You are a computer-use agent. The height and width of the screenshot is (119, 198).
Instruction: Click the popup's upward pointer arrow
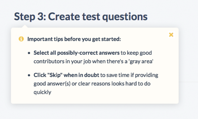pyautogui.click(x=25, y=26)
